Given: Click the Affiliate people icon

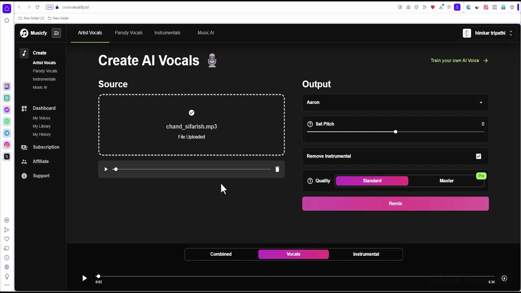Looking at the screenshot, I should pyautogui.click(x=24, y=162).
